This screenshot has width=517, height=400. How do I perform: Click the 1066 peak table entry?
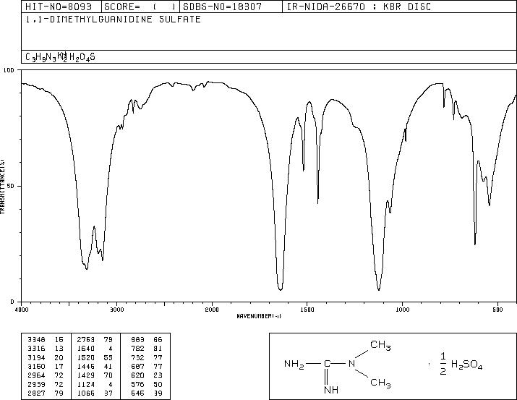(95, 393)
